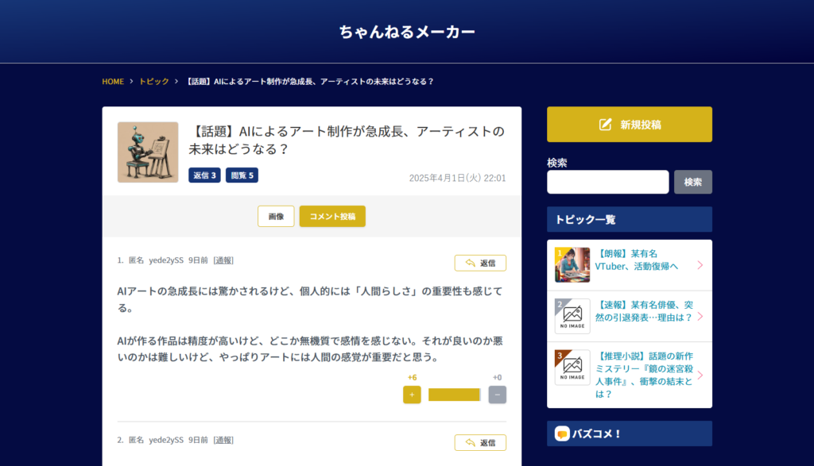
Task: Reply to comment 2 via 返信 button
Action: 480,443
